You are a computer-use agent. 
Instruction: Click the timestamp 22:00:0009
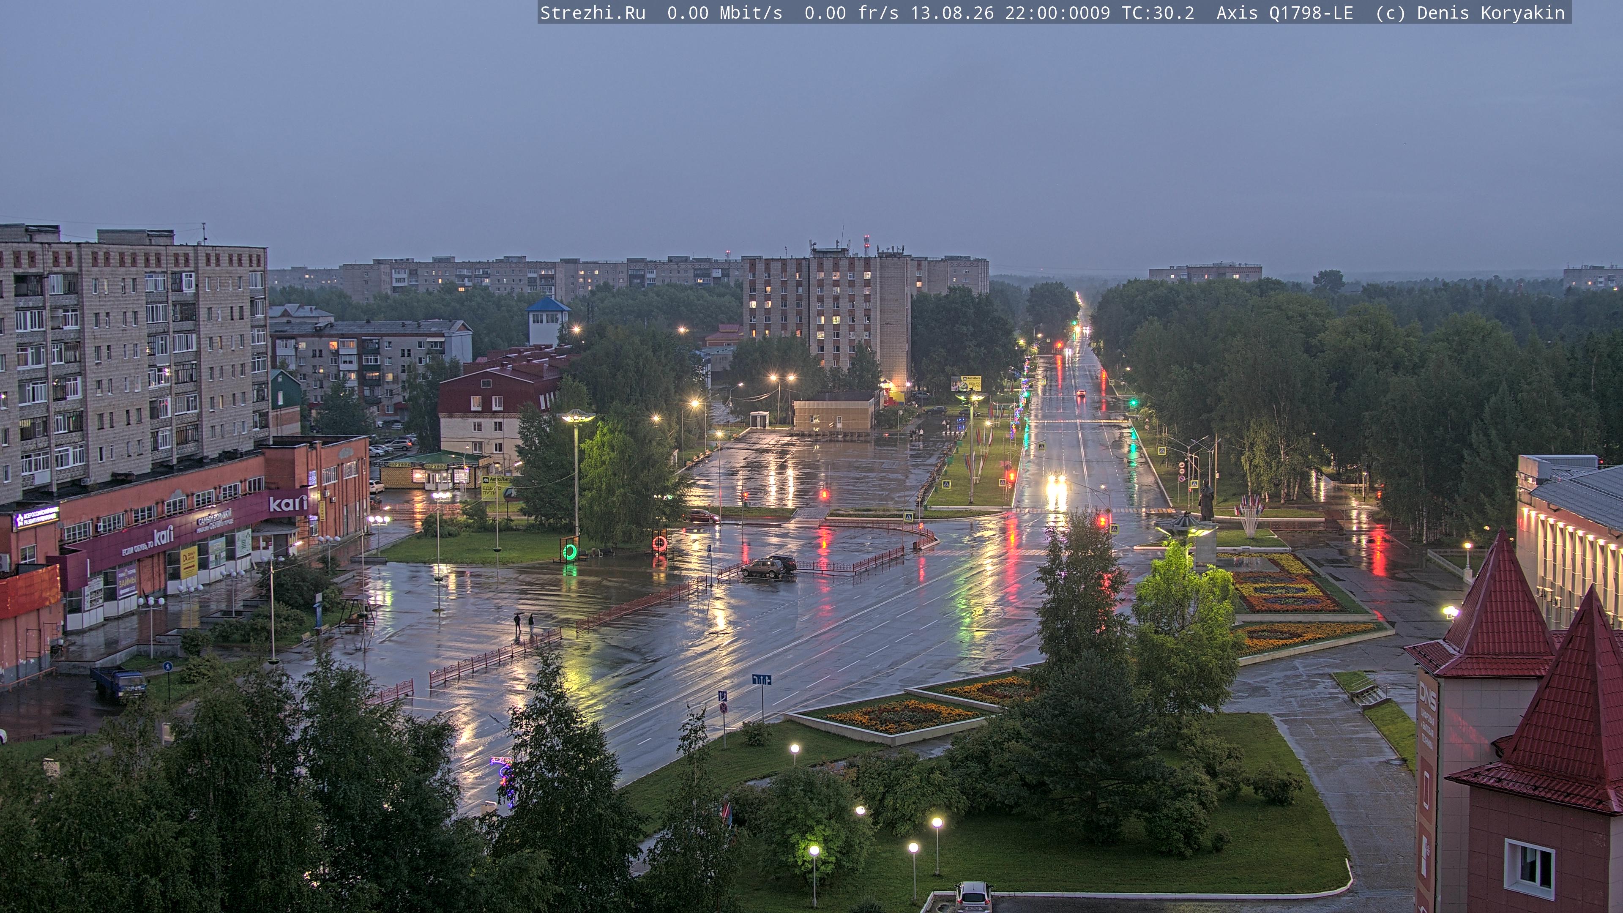[x=1057, y=13]
